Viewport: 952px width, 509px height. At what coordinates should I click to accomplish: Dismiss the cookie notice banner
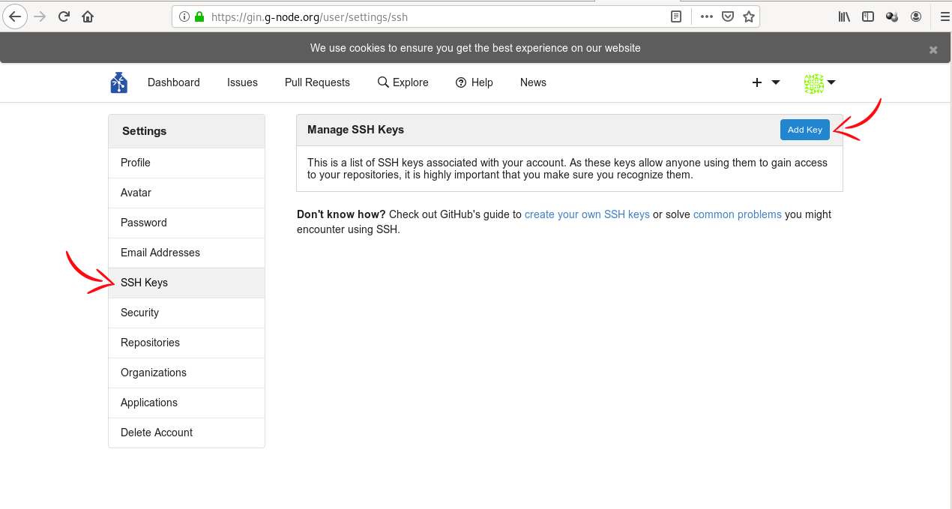click(933, 50)
